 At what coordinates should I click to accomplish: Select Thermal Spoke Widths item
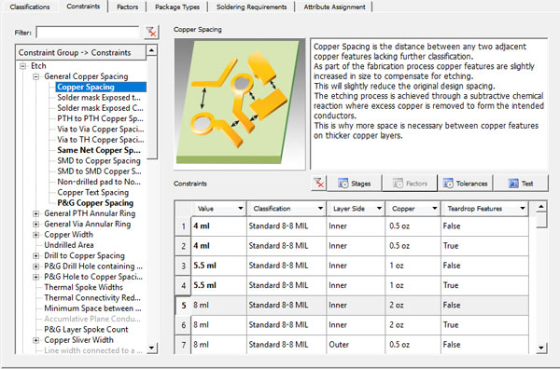pos(83,287)
